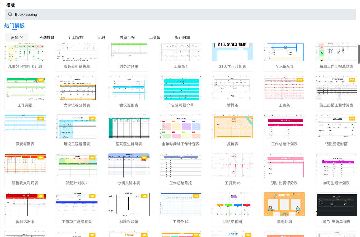Viewport: 360px width, 237px height.
Task: Open the 每周工作汇报总结表 template
Action: click(336, 57)
